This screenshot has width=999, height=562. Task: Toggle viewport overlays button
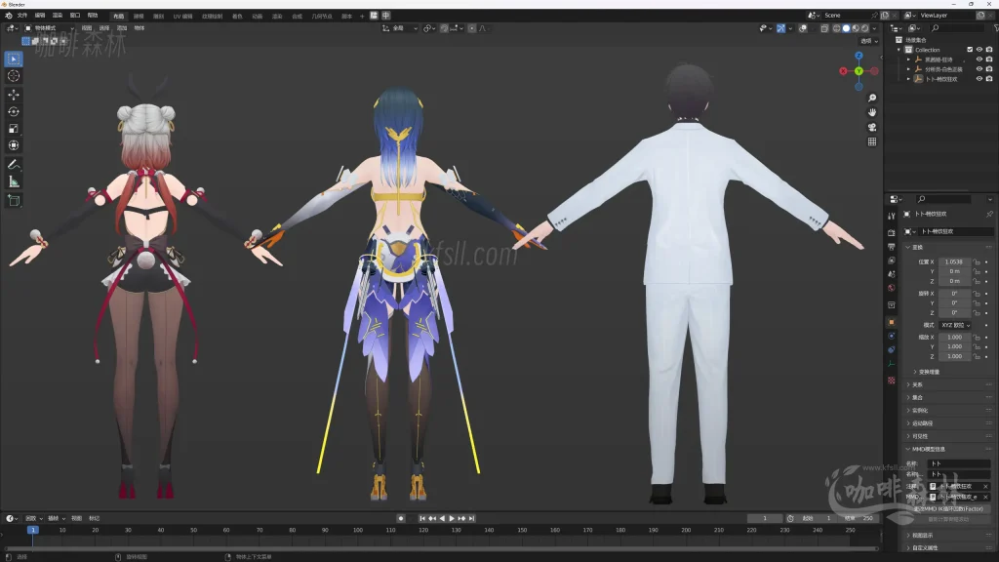click(x=803, y=28)
